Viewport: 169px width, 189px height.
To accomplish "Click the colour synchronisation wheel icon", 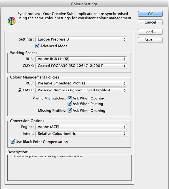I will [x=12, y=21].
